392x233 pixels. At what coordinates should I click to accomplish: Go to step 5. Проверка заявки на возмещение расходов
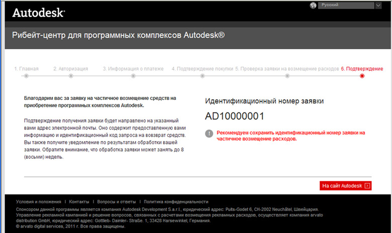click(x=287, y=69)
